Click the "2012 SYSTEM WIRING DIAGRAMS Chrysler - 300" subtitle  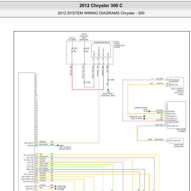(x=101, y=13)
